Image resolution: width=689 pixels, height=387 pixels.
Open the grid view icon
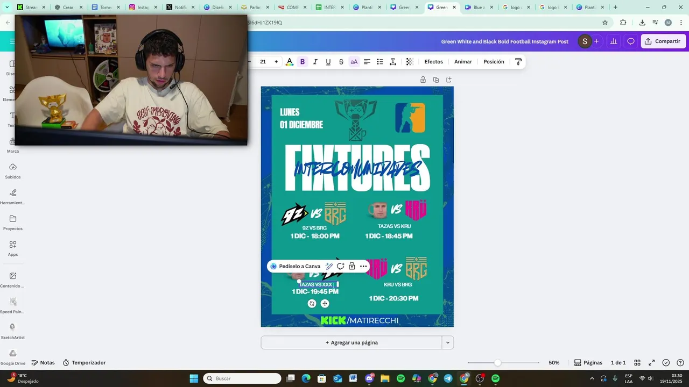(x=637, y=363)
